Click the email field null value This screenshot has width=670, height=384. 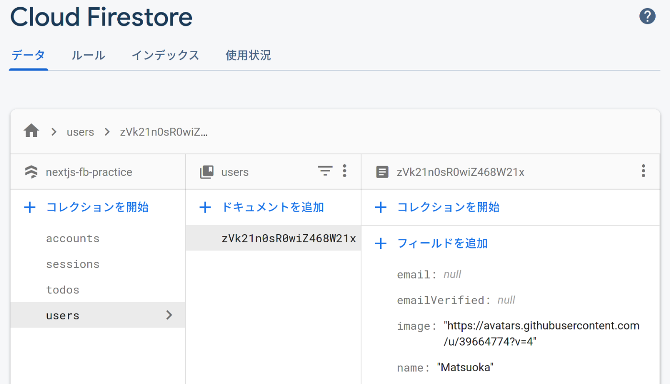point(452,274)
